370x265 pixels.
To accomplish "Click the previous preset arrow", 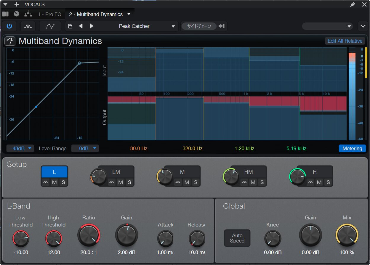I will coord(81,26).
